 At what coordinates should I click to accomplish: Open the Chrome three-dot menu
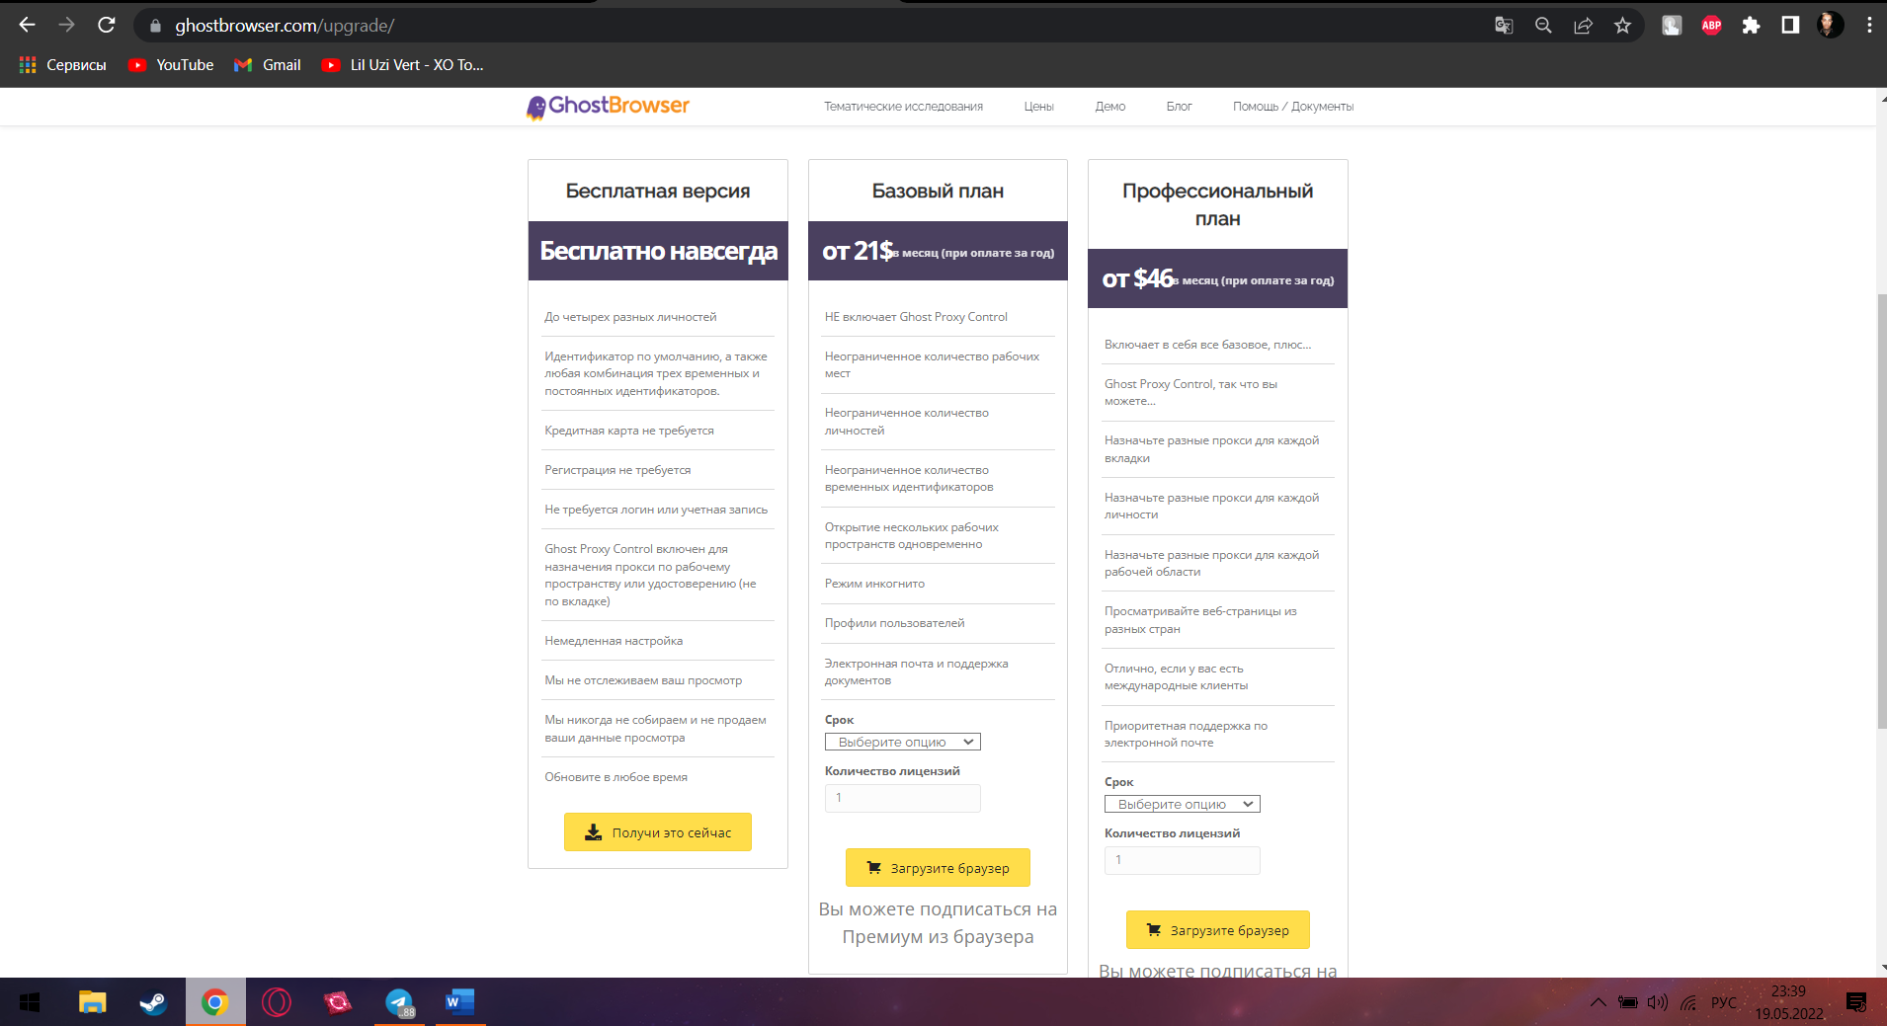(1869, 26)
